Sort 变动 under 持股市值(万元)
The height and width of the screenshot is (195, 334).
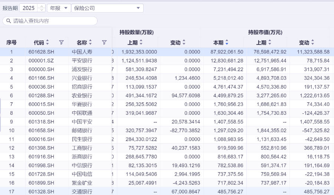(312, 42)
